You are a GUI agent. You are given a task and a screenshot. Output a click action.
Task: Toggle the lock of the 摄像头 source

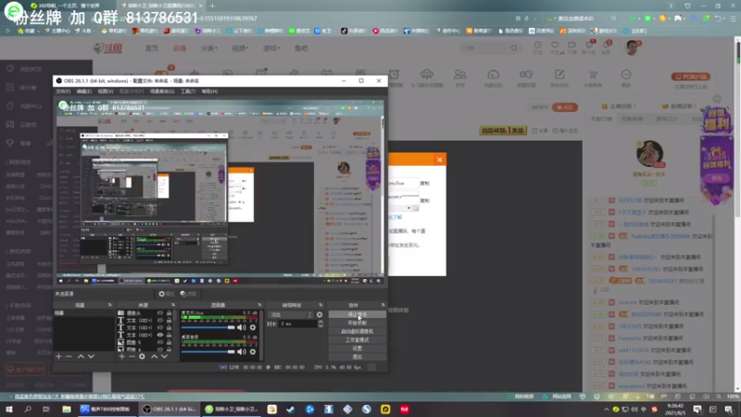[x=169, y=313]
